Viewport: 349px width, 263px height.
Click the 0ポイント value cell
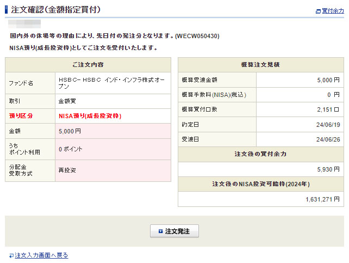coord(71,149)
